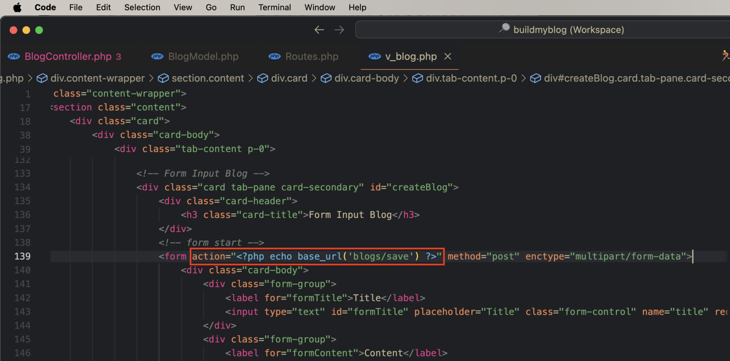
Task: Click the PHP icon on v_blog.php tab
Action: click(375, 56)
